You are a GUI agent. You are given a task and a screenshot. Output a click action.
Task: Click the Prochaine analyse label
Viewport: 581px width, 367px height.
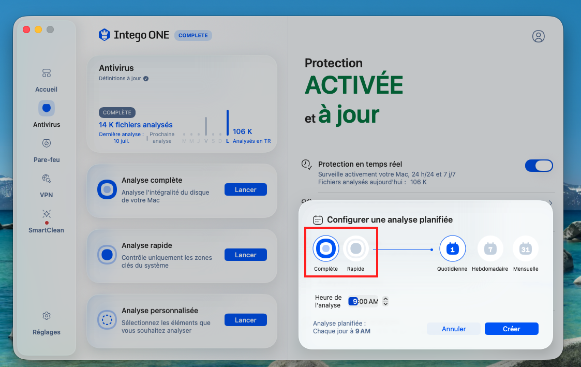pyautogui.click(x=162, y=138)
